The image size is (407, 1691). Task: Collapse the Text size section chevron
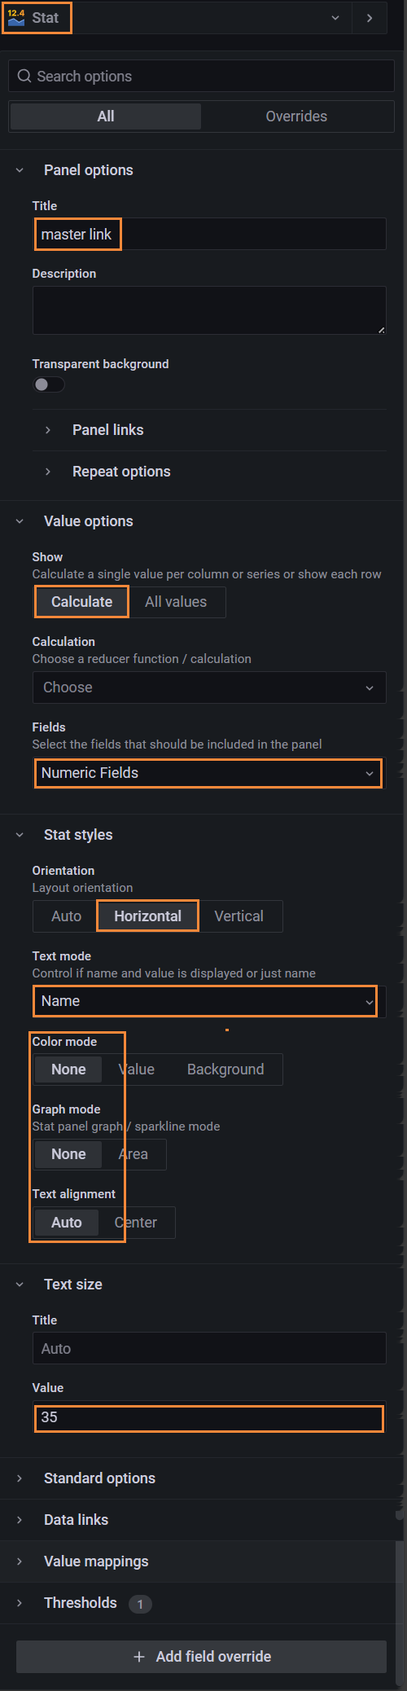click(20, 1285)
